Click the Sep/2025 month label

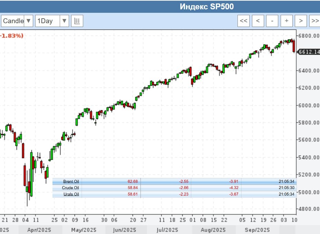[x=257, y=230]
